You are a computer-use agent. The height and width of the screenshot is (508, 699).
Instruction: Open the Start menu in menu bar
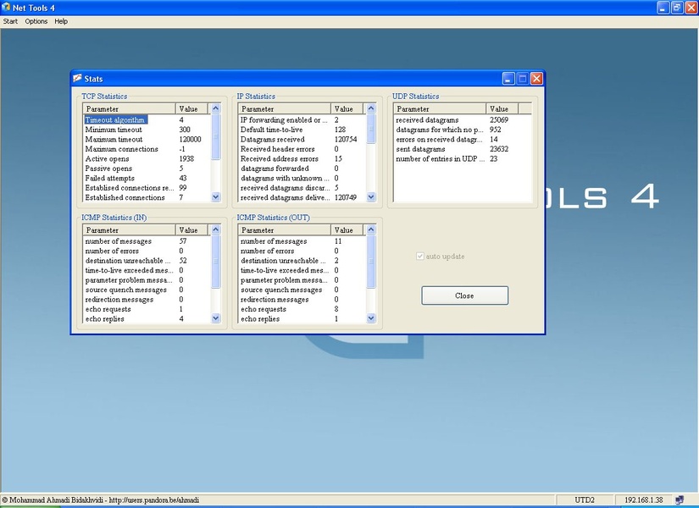tap(10, 21)
